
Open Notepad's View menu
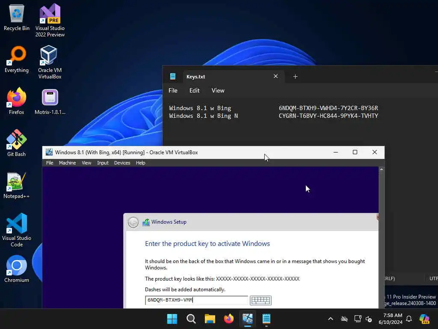click(218, 90)
